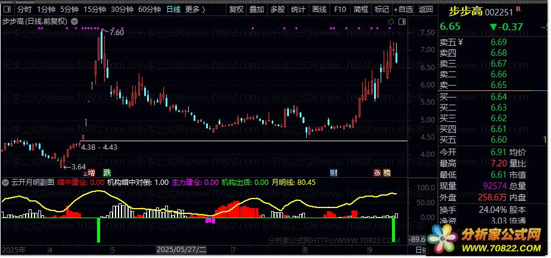Viewport: 551px width, 258px height.
Task: Click the ¥ symbol beside 卖五
Action: pos(460,42)
